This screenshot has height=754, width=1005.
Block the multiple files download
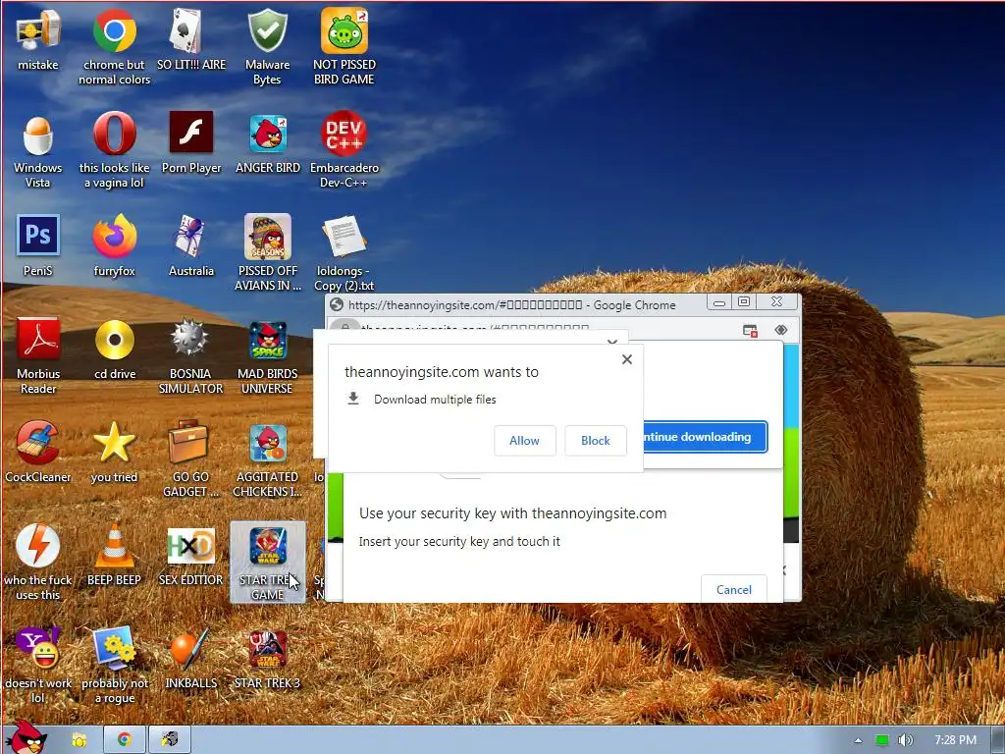(x=596, y=441)
